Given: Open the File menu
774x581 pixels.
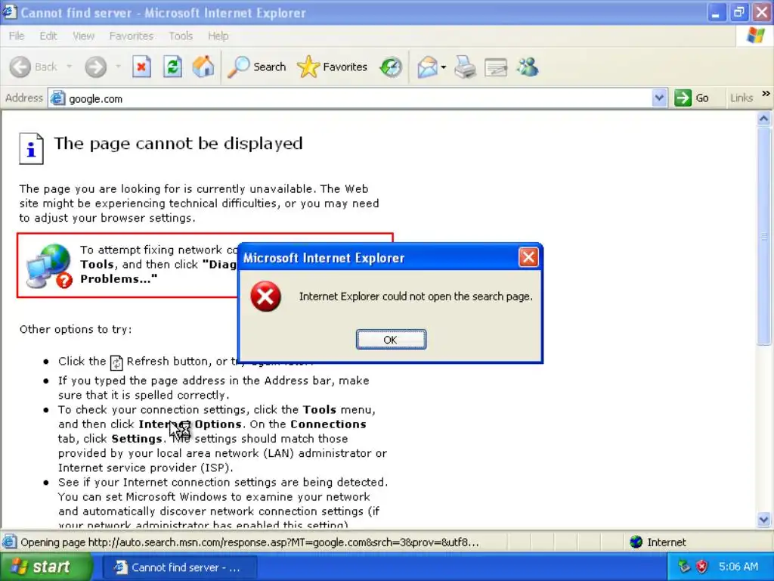Looking at the screenshot, I should [17, 36].
